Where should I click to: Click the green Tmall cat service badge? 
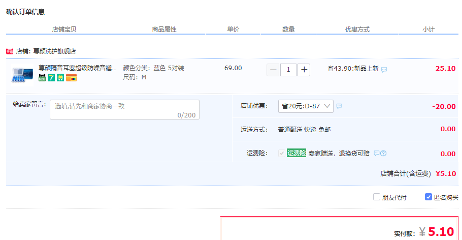point(42,78)
